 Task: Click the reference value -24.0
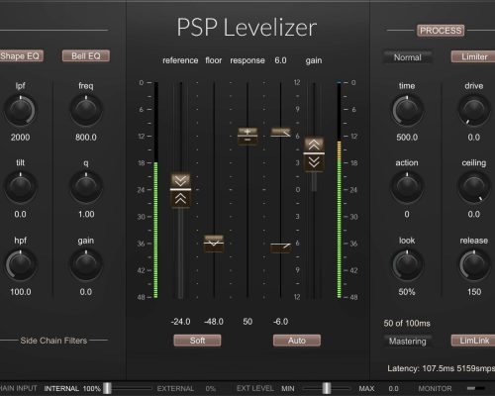point(180,322)
